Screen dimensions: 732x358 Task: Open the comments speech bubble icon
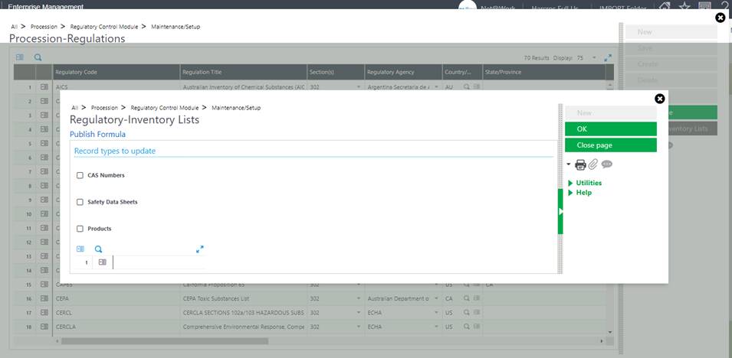(606, 164)
